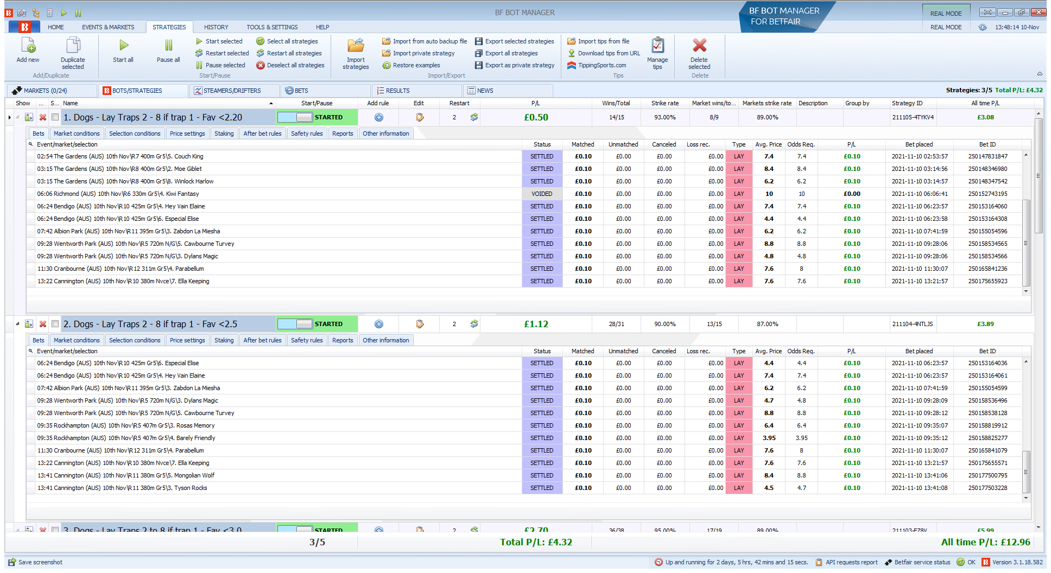
Task: Toggle Started switch for strategy 3
Action: coord(295,529)
